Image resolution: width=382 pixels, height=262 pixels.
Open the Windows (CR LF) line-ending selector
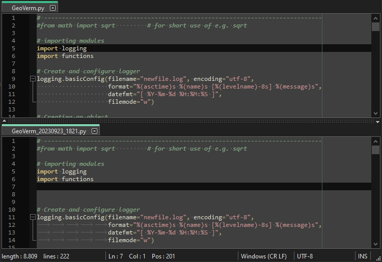point(264,256)
